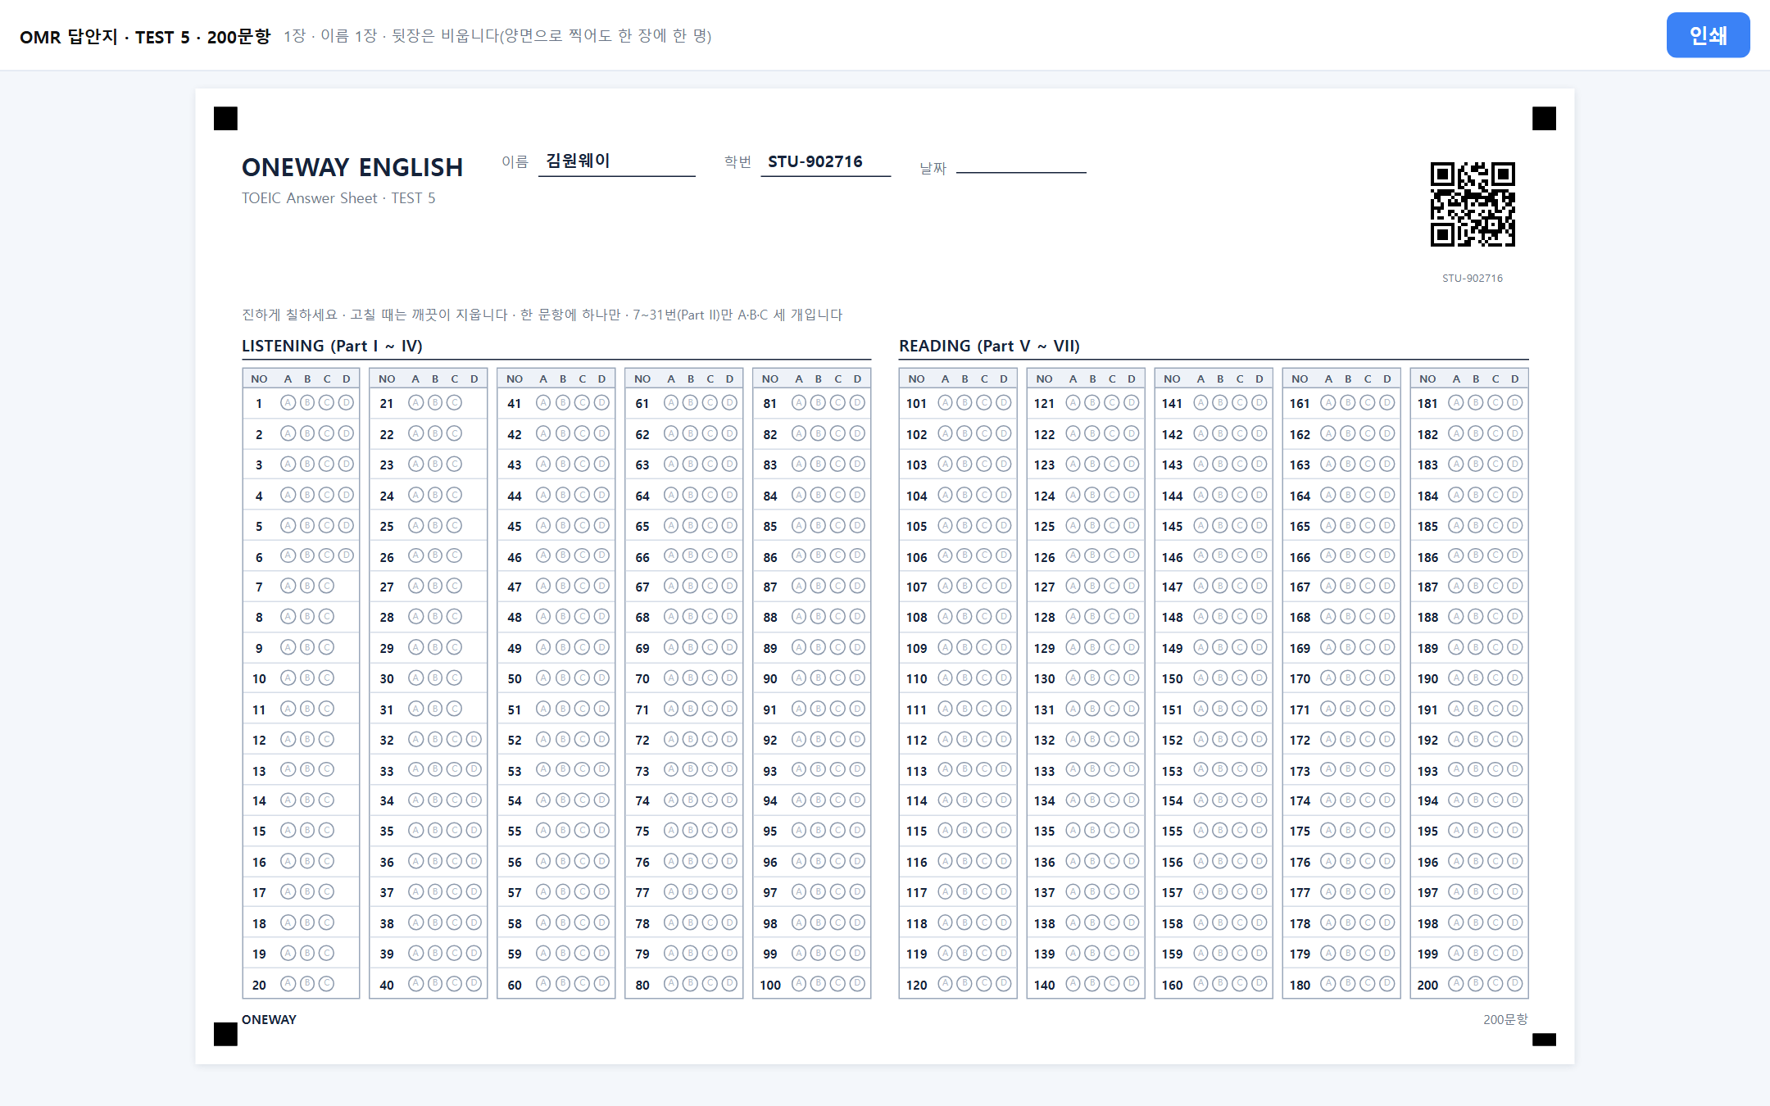Mark bubble C for question 190

pos(1495,678)
